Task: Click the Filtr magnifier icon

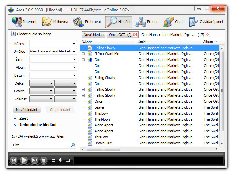Action: coord(73,145)
